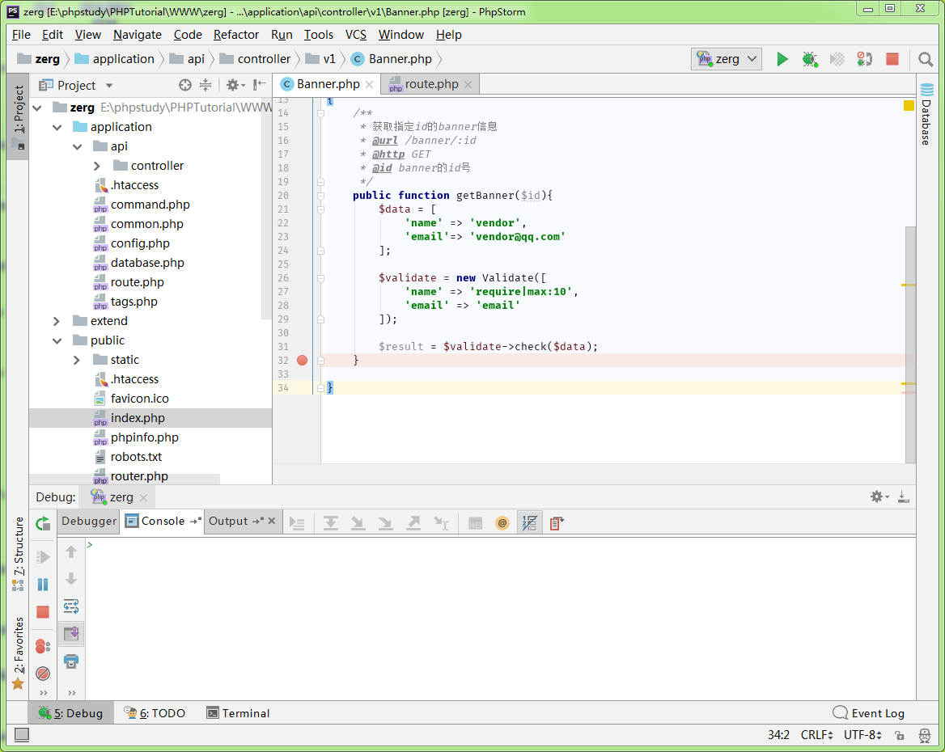Click Rerun icon in the Debug panel
The image size is (945, 752).
[x=43, y=524]
